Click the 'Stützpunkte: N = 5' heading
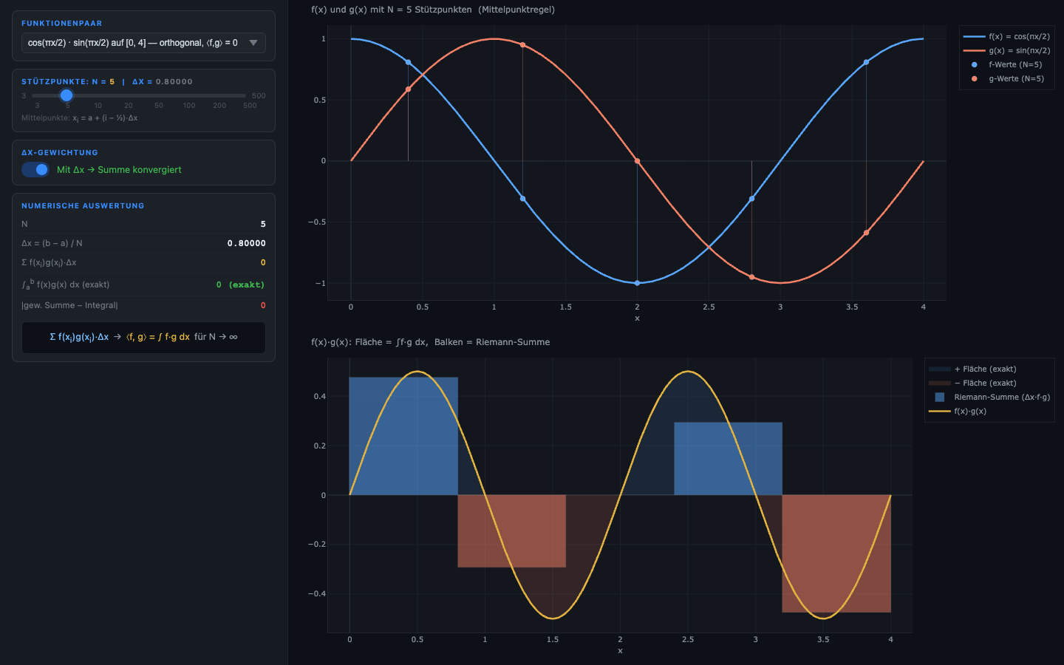This screenshot has width=1064, height=665. click(68, 82)
